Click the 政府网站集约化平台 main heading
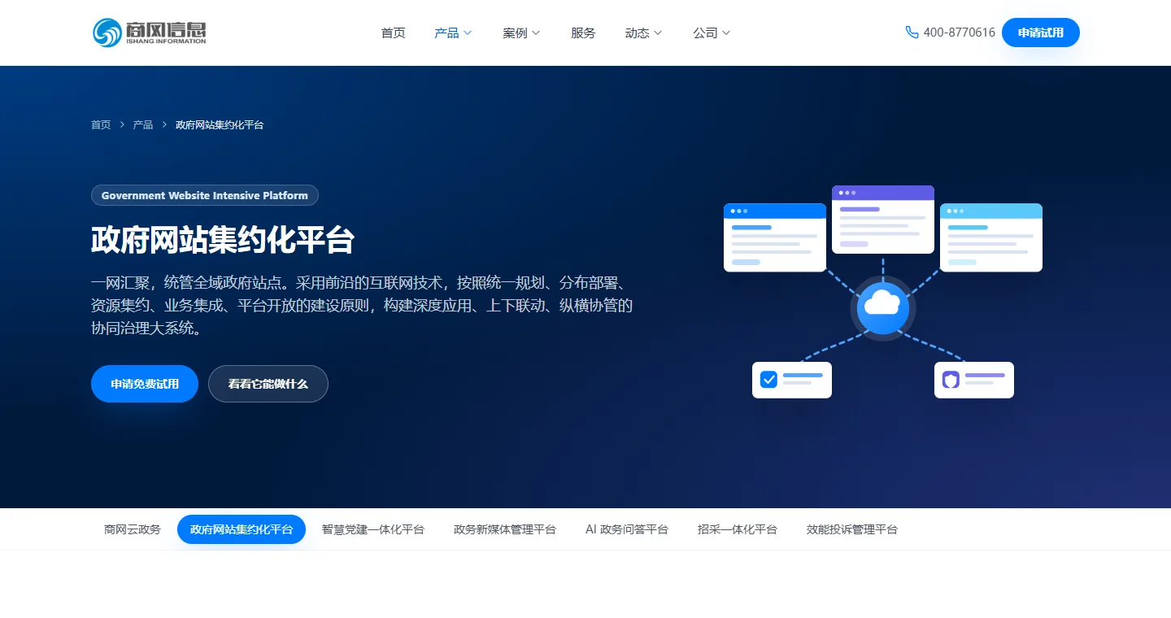The width and height of the screenshot is (1171, 618). click(223, 241)
